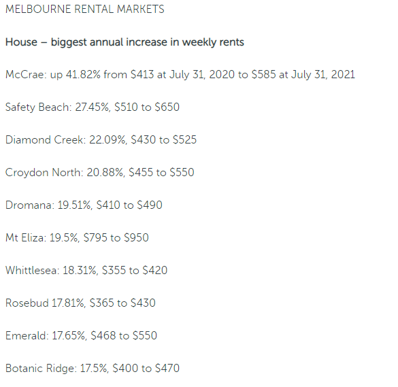Image resolution: width=398 pixels, height=387 pixels.
Task: Click the Emerald 17.65% line
Action: [x=81, y=336]
